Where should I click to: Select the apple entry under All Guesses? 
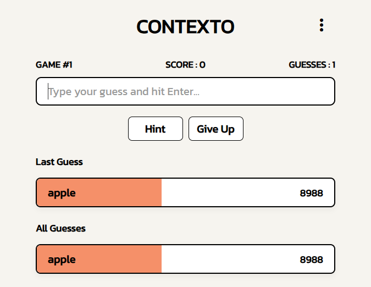pos(185,259)
